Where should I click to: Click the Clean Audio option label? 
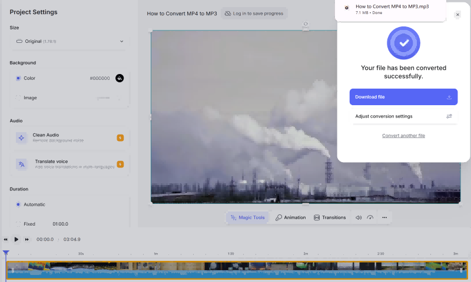(x=46, y=135)
